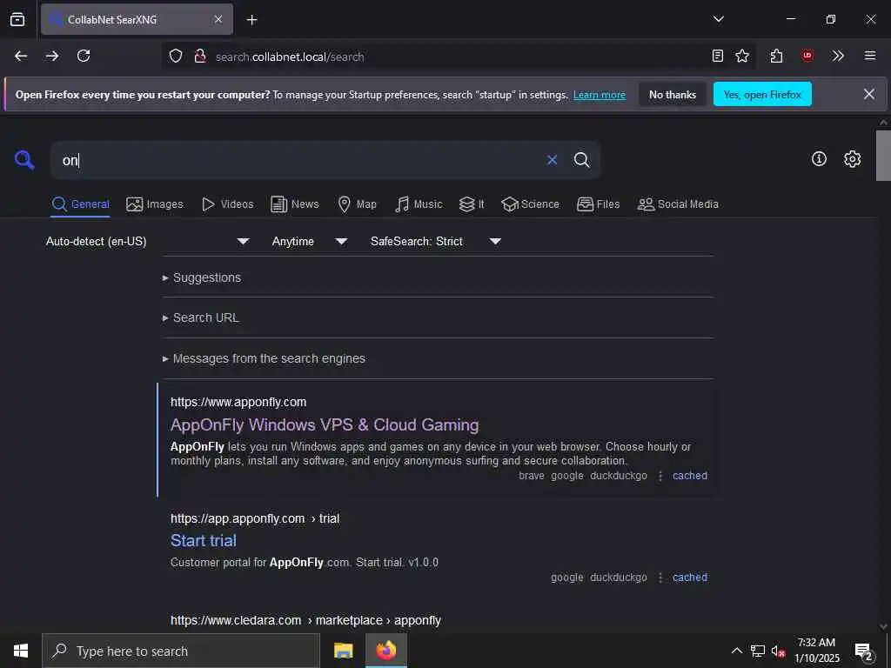Switch to the Map tab

(358, 204)
